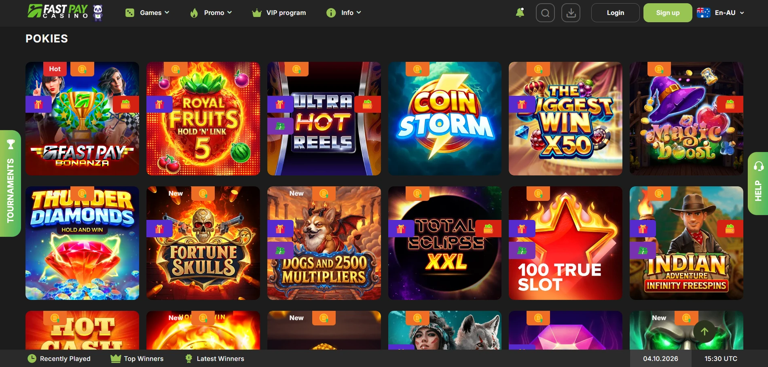
Task: Click the bitcoin badge on Thunder Diamonds
Action: tap(82, 194)
